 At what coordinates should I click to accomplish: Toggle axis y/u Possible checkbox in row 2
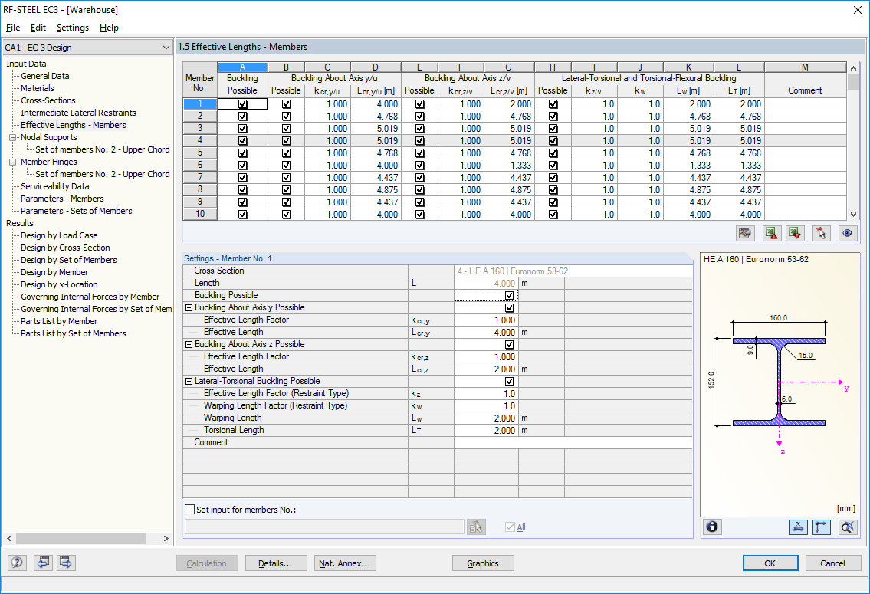pyautogui.click(x=287, y=117)
